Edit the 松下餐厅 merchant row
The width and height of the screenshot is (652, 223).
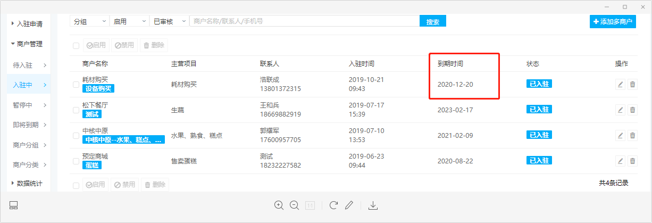click(x=620, y=110)
